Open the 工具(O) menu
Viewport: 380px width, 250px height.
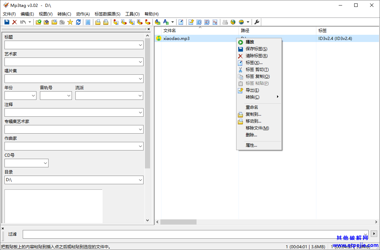pos(132,14)
